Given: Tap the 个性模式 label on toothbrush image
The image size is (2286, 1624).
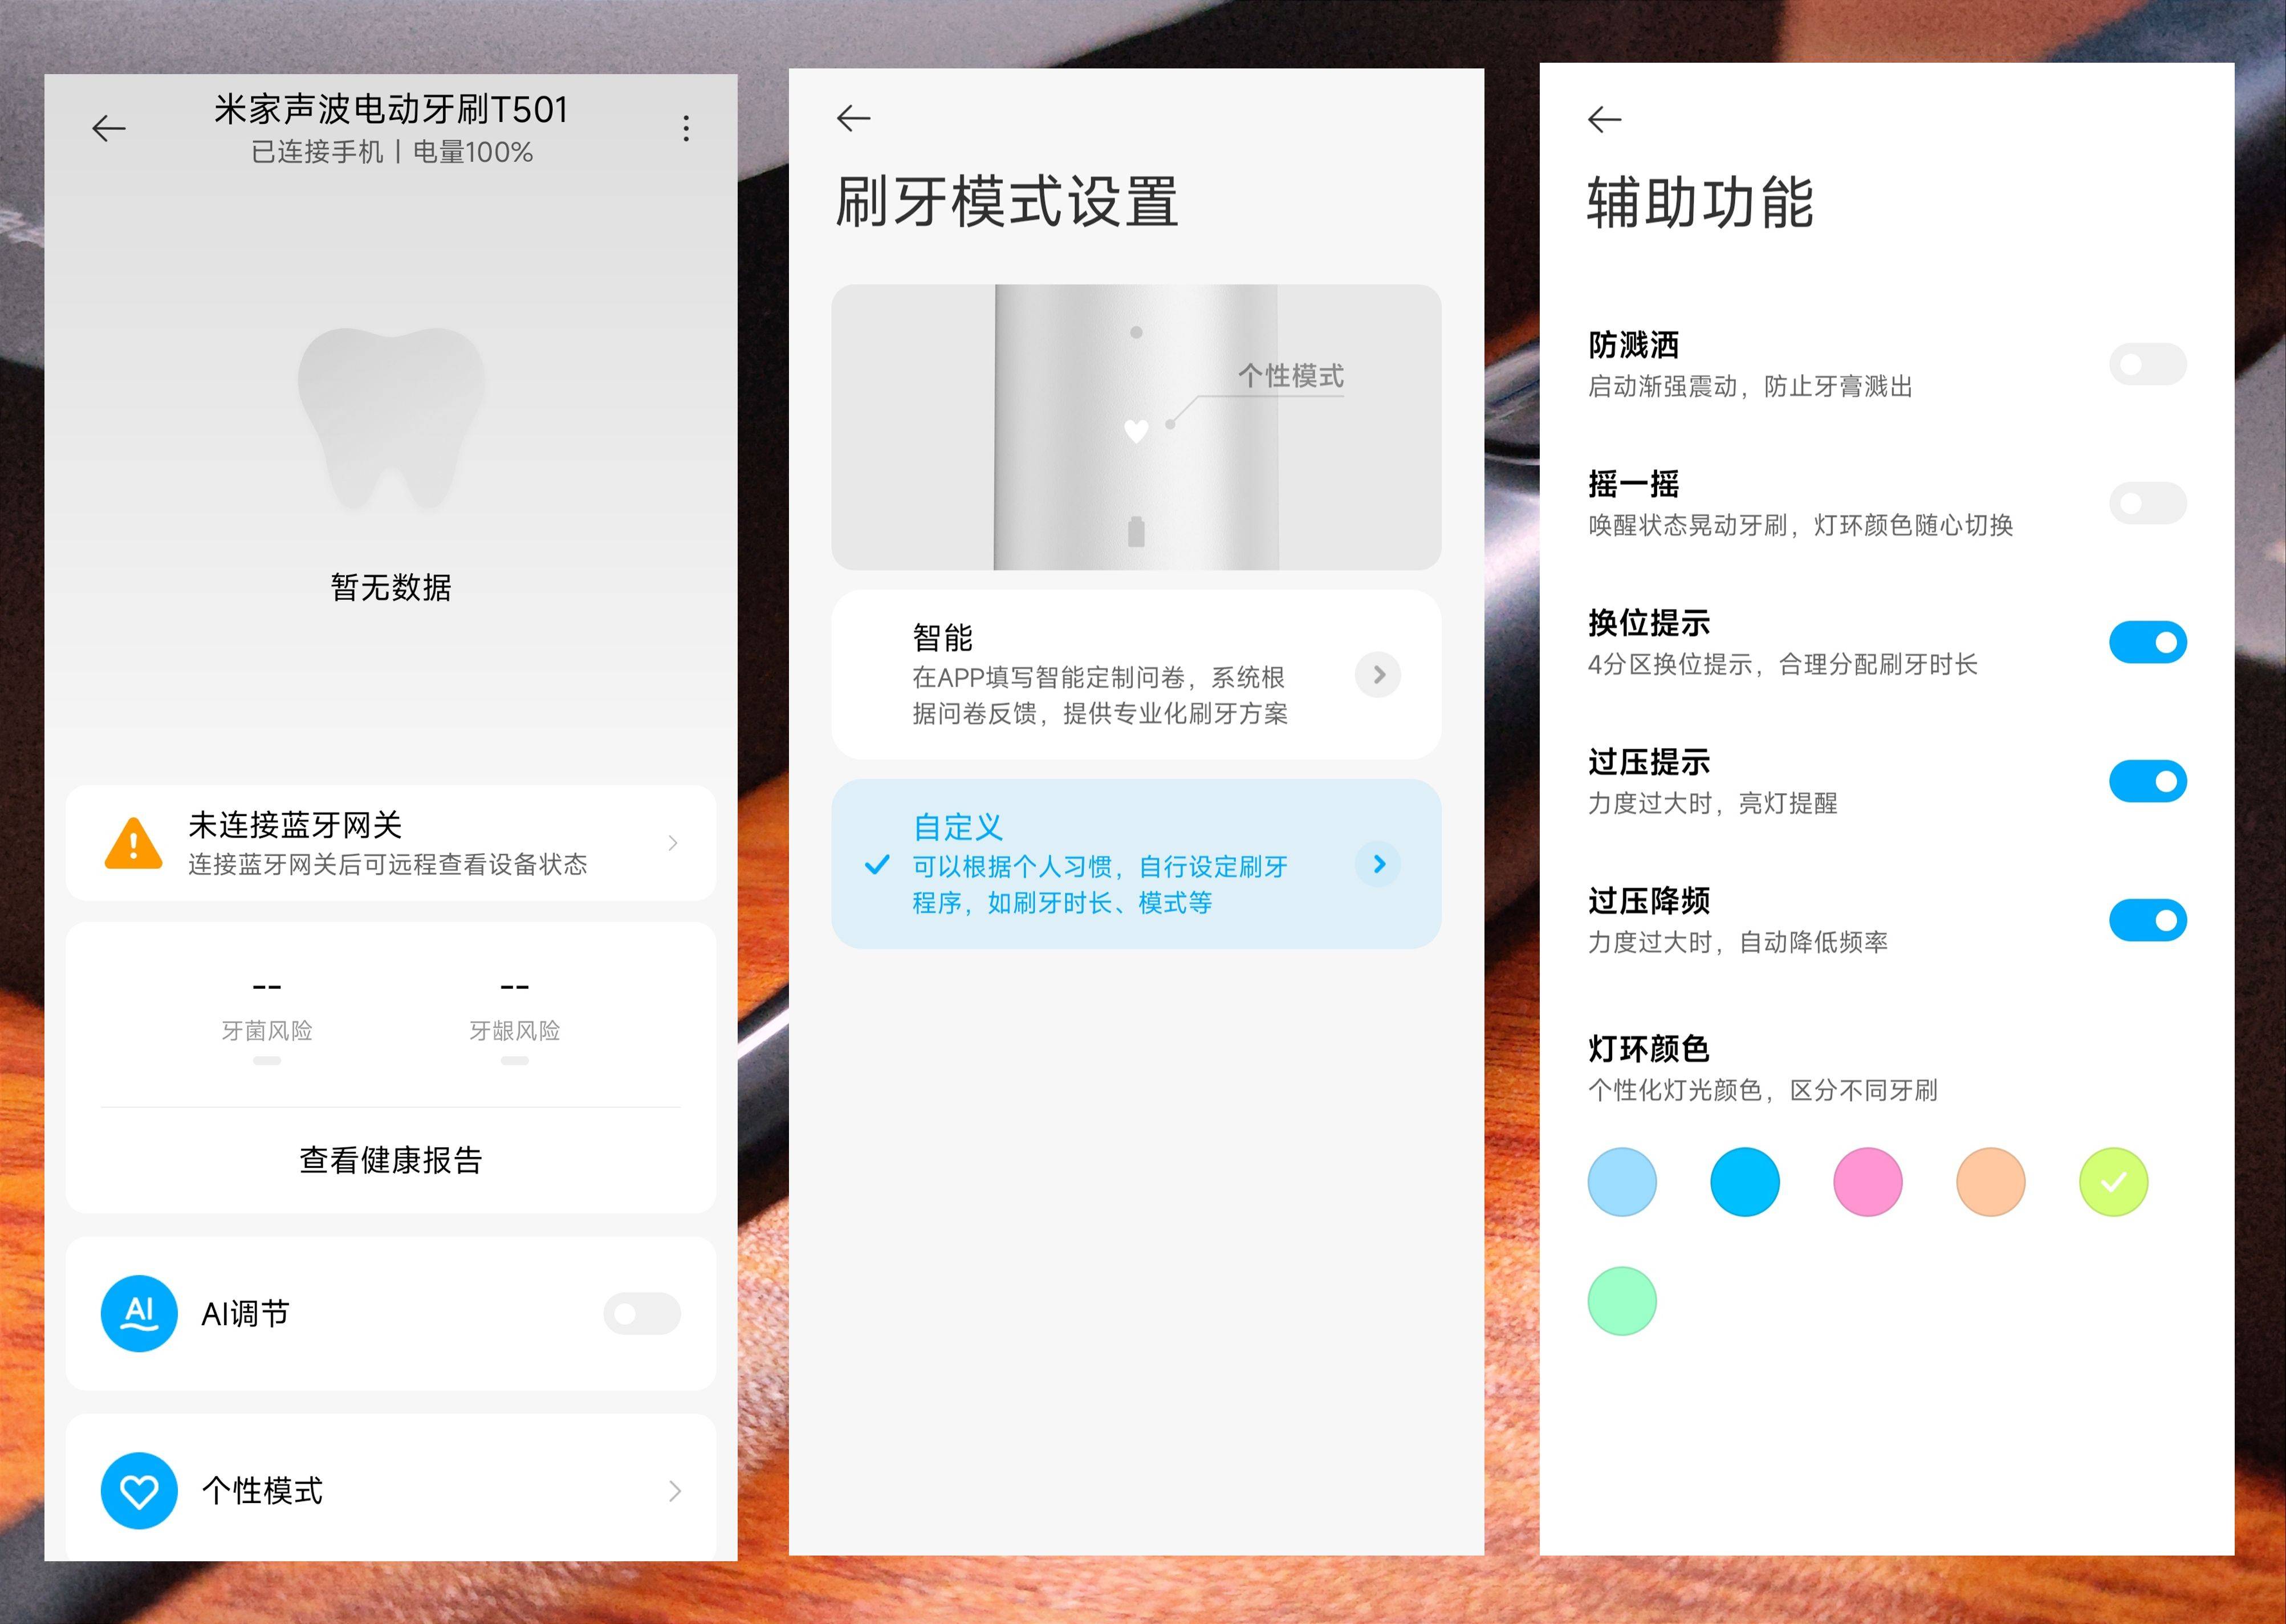Looking at the screenshot, I should (x=1291, y=376).
